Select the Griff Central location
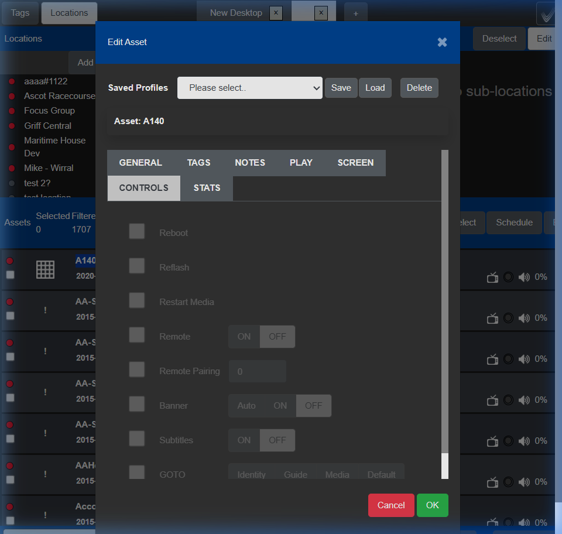Image resolution: width=562 pixels, height=534 pixels. [x=47, y=126]
